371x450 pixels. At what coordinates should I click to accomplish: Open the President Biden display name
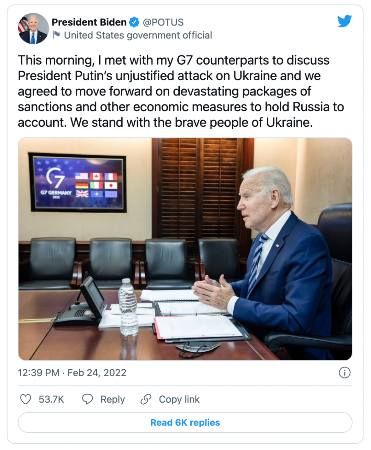coord(89,22)
